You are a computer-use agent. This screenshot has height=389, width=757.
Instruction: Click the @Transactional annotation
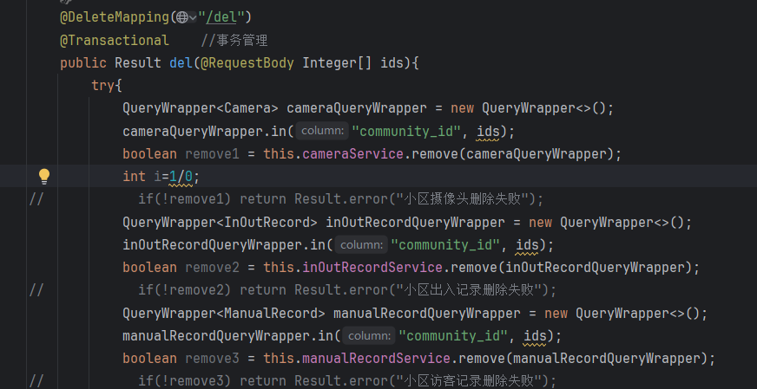[x=115, y=40]
